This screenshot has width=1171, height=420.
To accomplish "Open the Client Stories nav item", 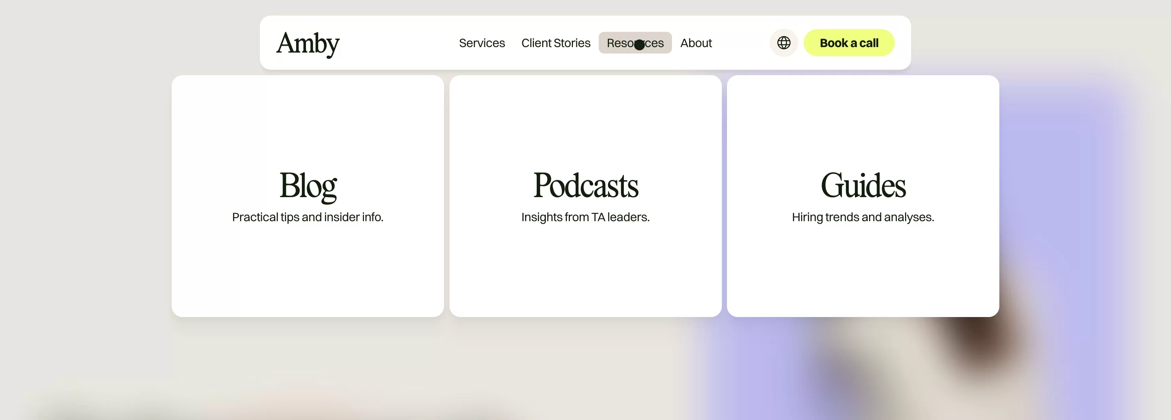I will click(556, 43).
